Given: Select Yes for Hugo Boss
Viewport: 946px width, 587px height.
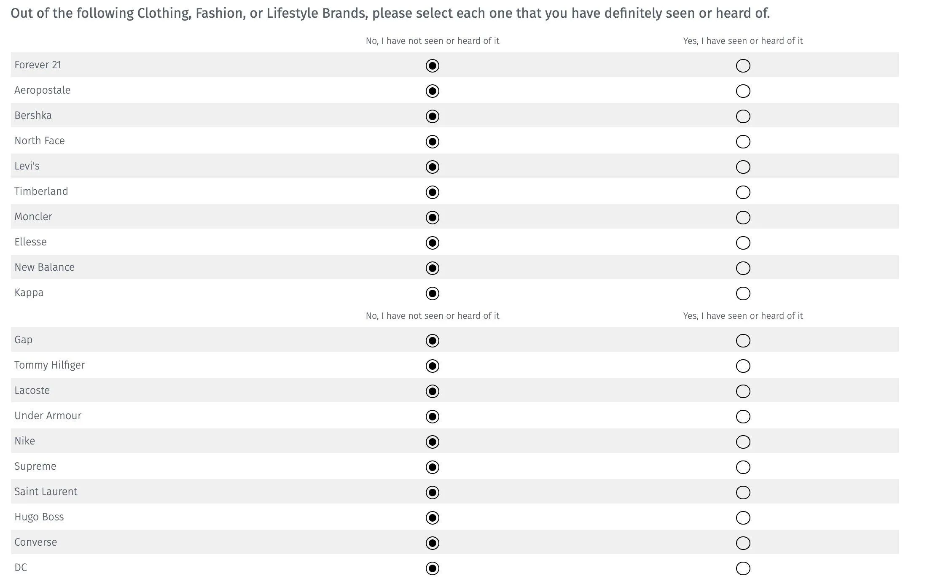Looking at the screenshot, I should [x=743, y=518].
